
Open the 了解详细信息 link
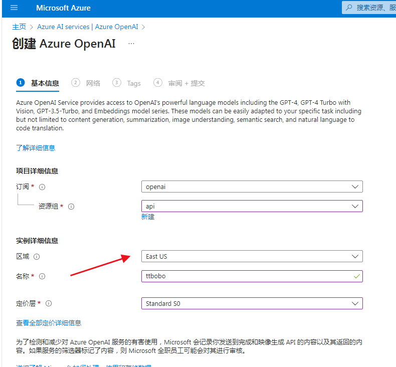(36, 148)
